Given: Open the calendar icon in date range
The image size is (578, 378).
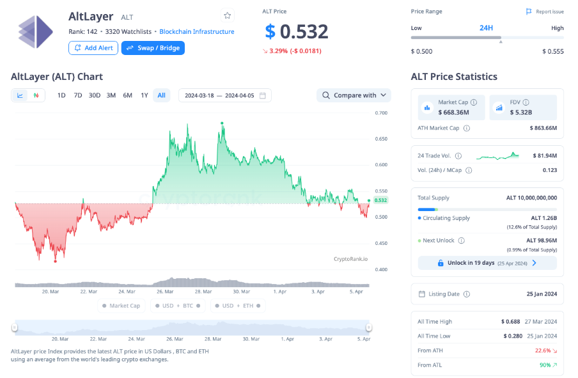Looking at the screenshot, I should click(263, 95).
